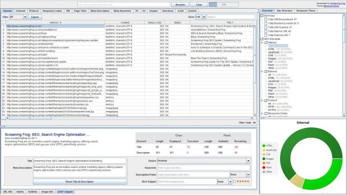Open the Meta Description tab

[x=100, y=11]
